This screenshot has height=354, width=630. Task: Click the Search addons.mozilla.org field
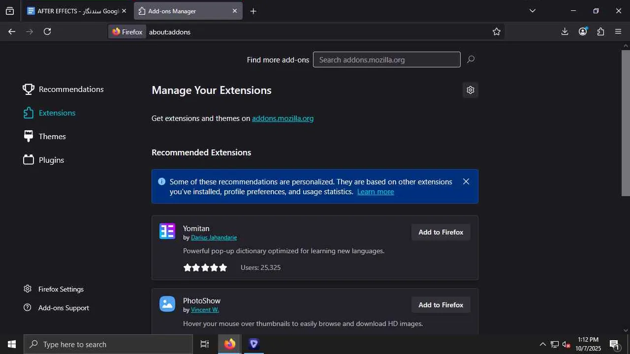(x=386, y=59)
